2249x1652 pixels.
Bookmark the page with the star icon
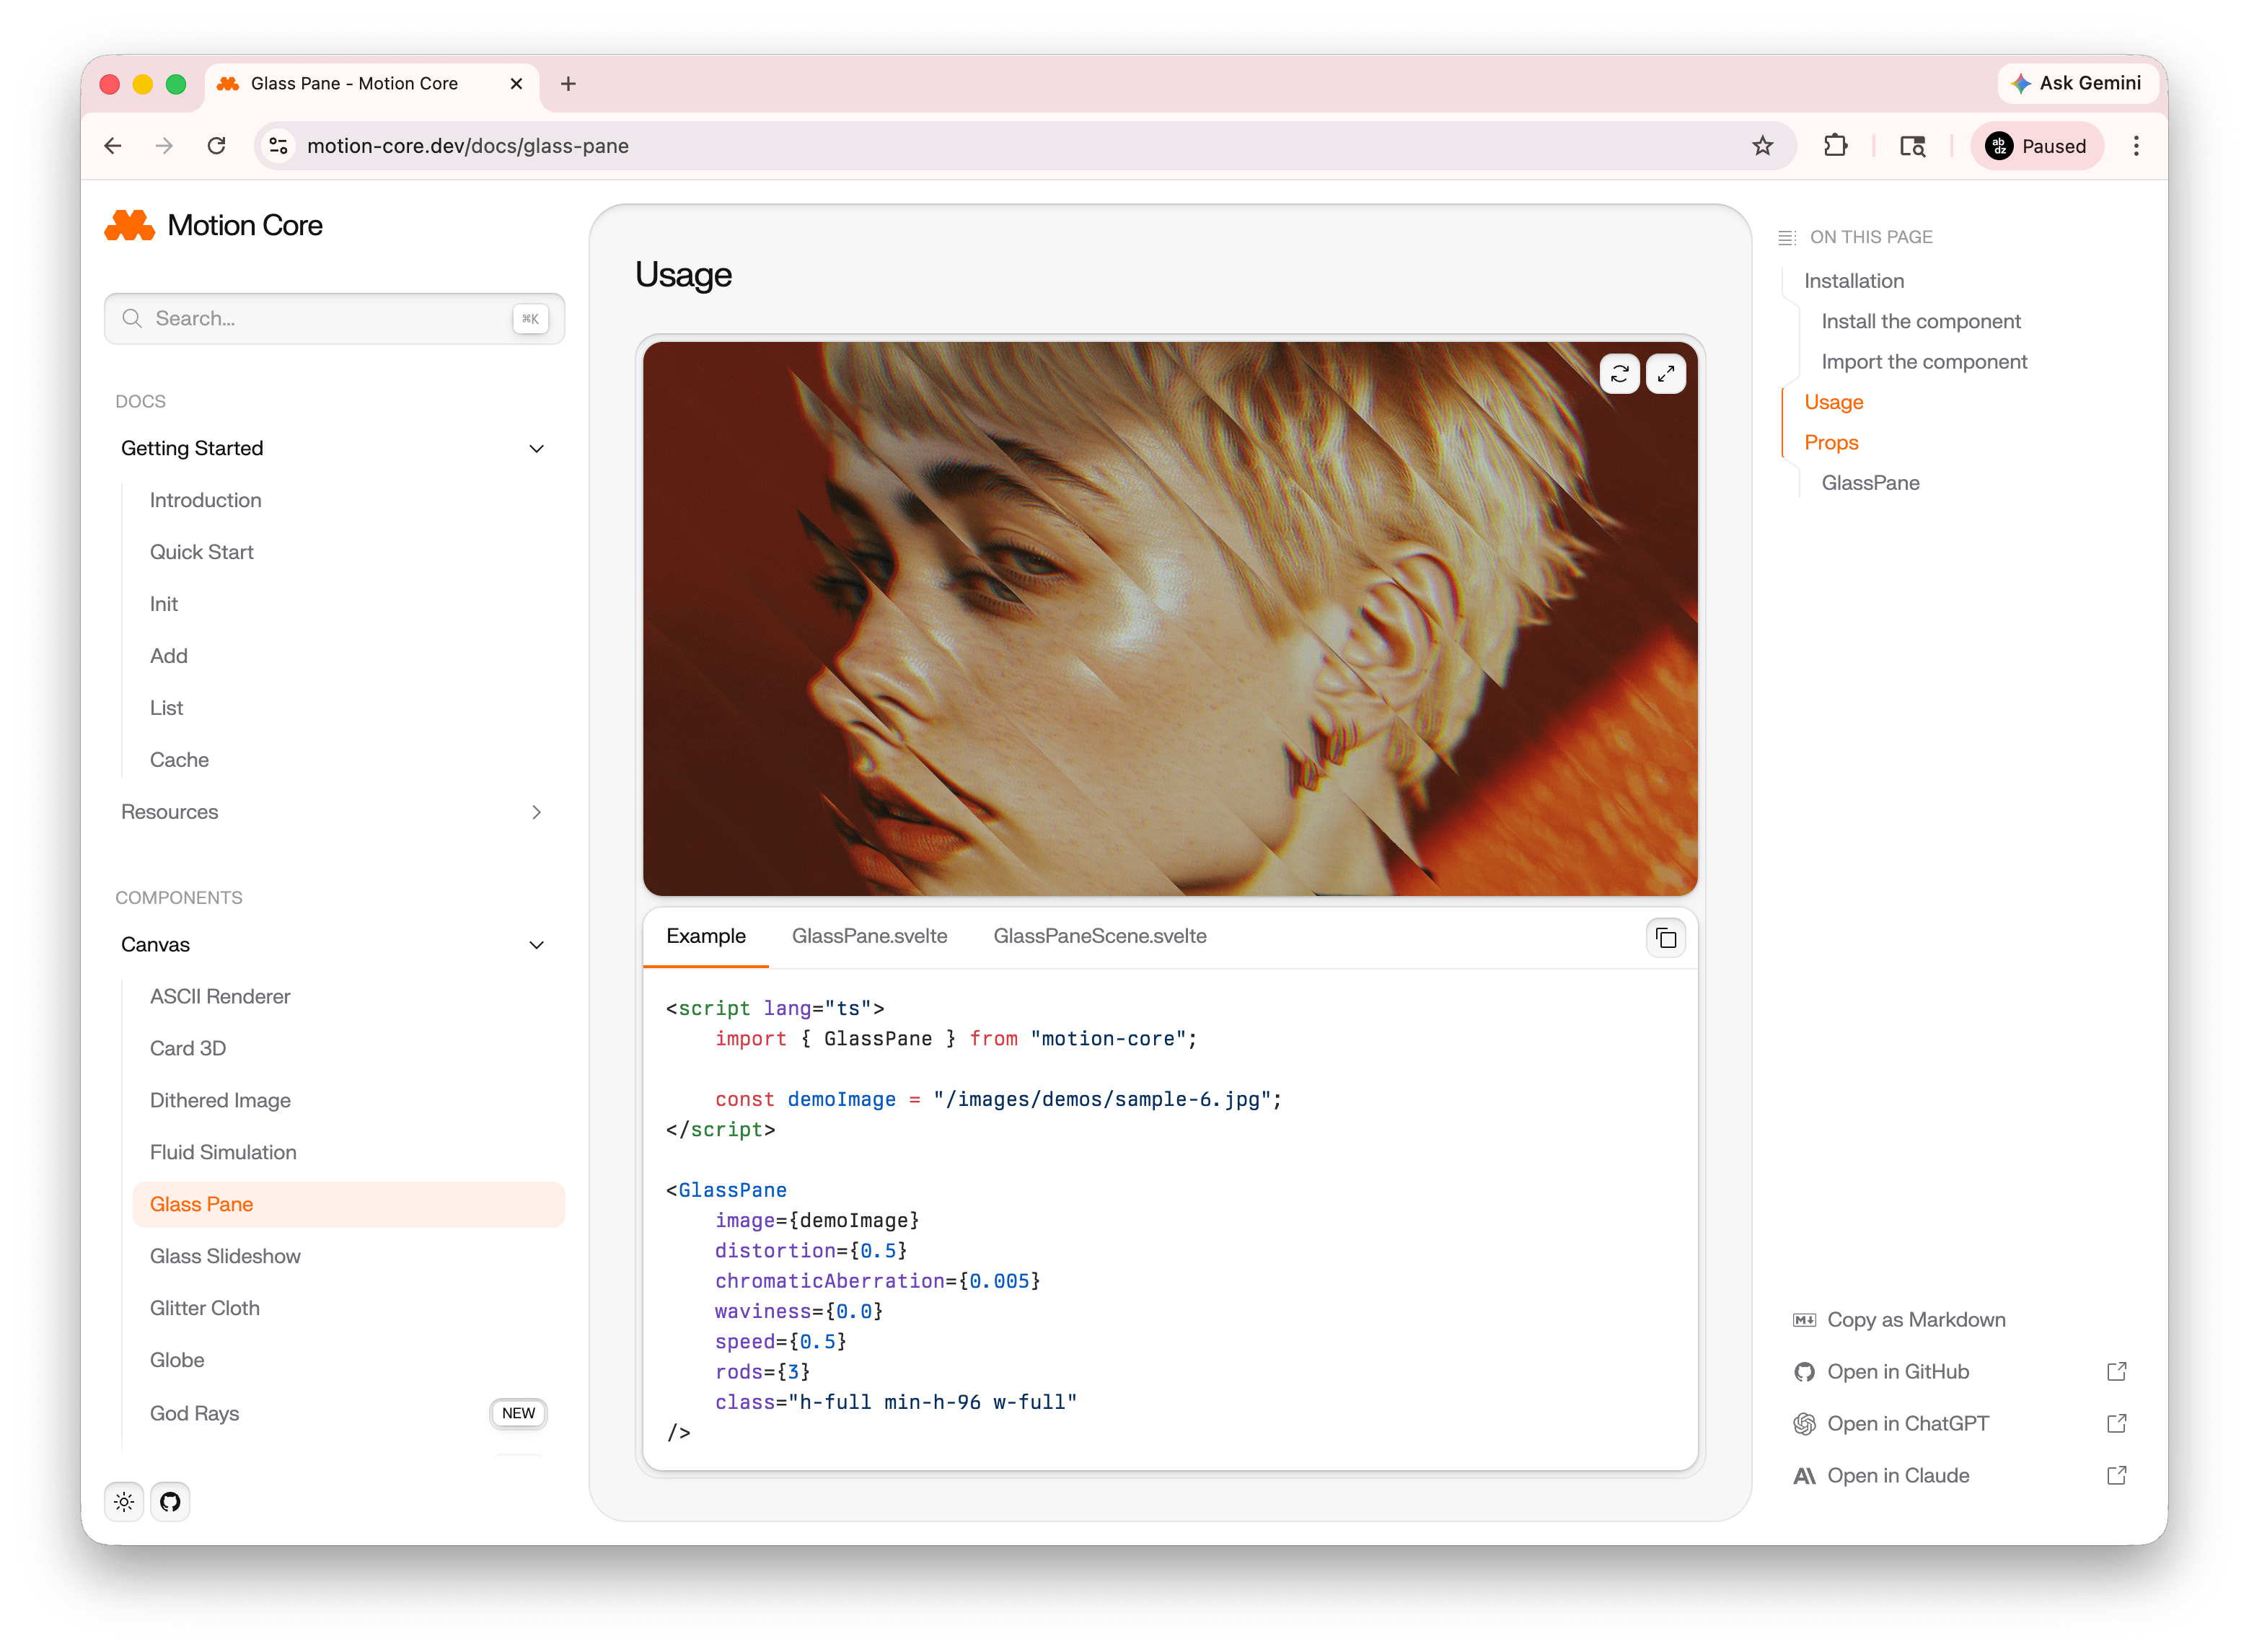pos(1763,145)
